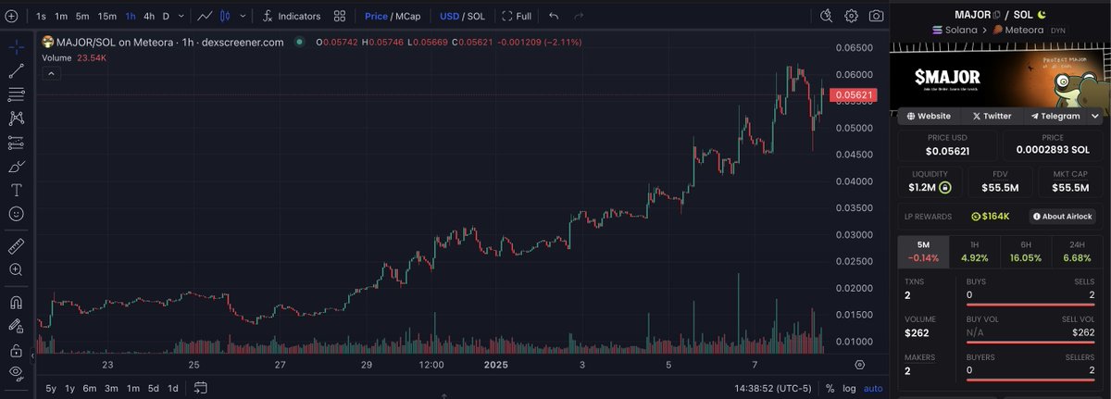Select the crosshair cursor tool
The image size is (1111, 399).
(x=16, y=45)
